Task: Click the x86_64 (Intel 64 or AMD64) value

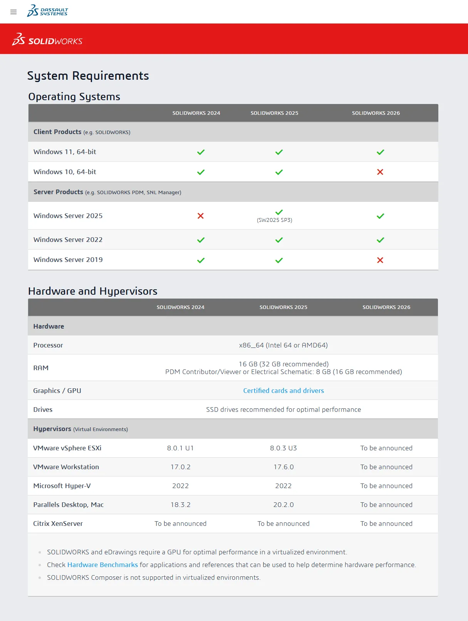Action: pos(283,345)
